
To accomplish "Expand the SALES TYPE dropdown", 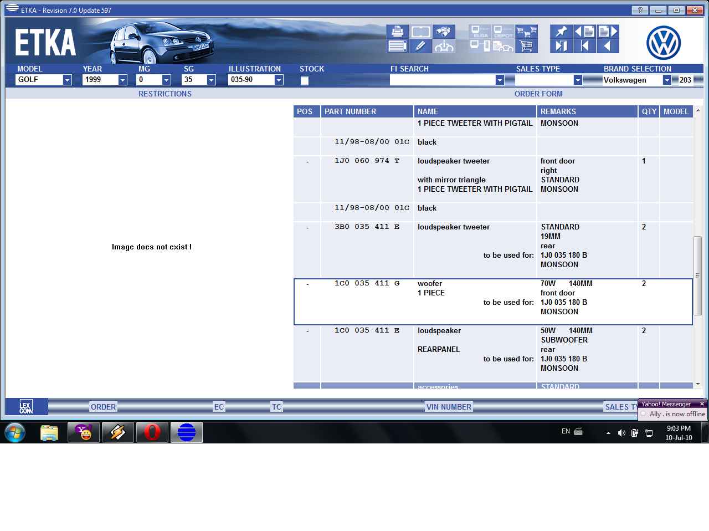I will (x=578, y=80).
